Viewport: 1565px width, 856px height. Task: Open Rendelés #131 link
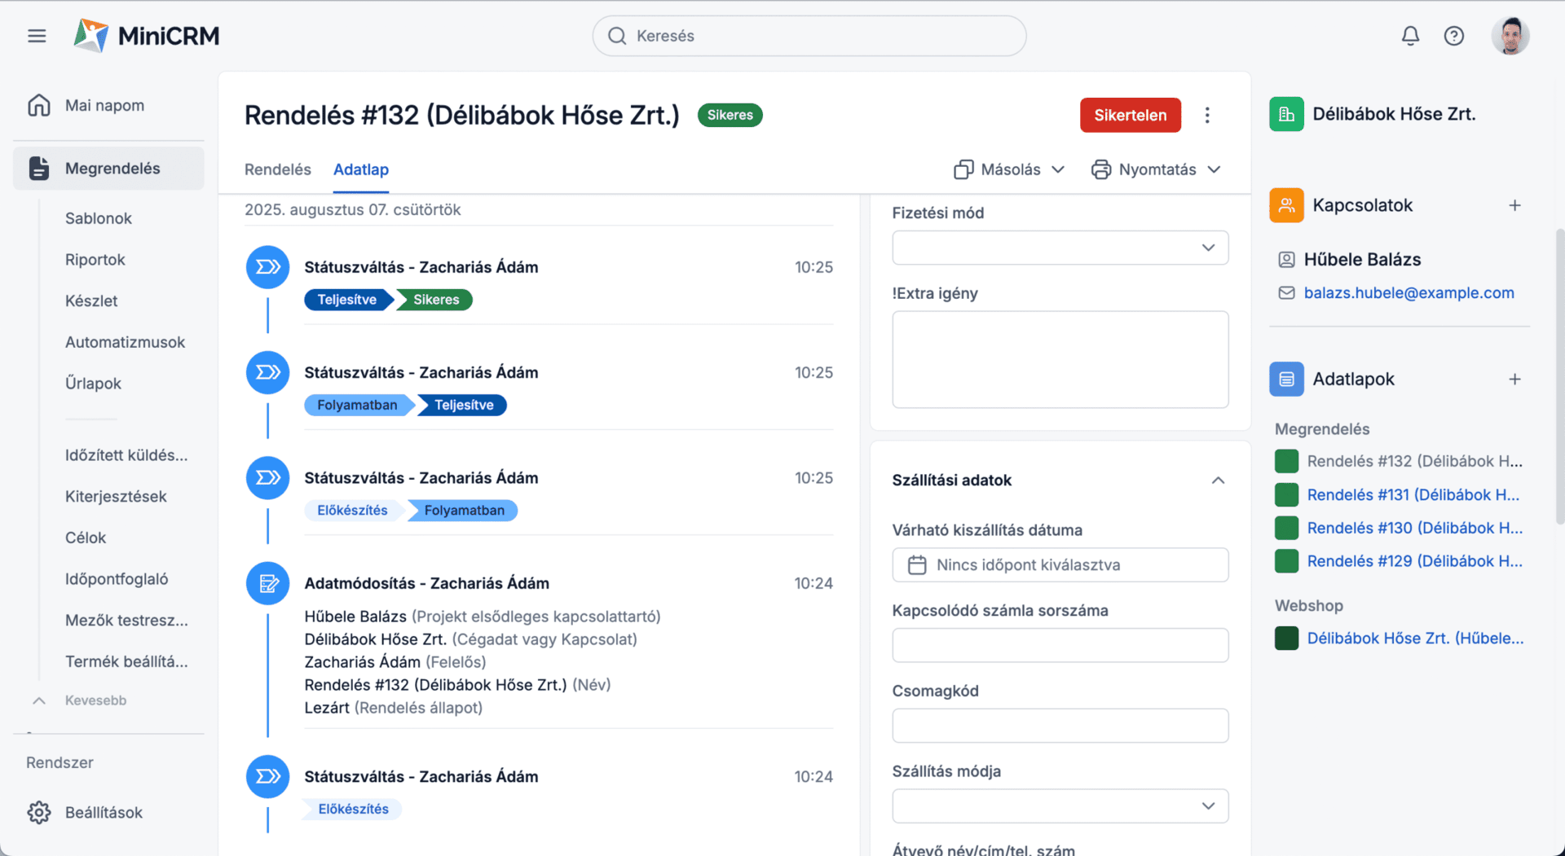pyautogui.click(x=1414, y=494)
